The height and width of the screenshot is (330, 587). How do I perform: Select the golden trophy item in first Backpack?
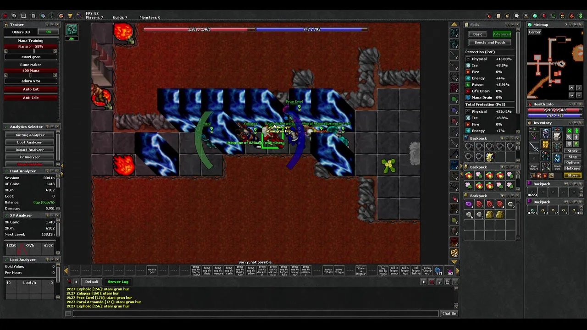[x=489, y=157]
